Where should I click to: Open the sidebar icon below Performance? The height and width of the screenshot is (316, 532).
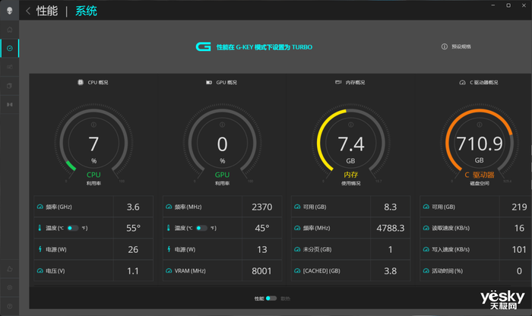pos(9,67)
